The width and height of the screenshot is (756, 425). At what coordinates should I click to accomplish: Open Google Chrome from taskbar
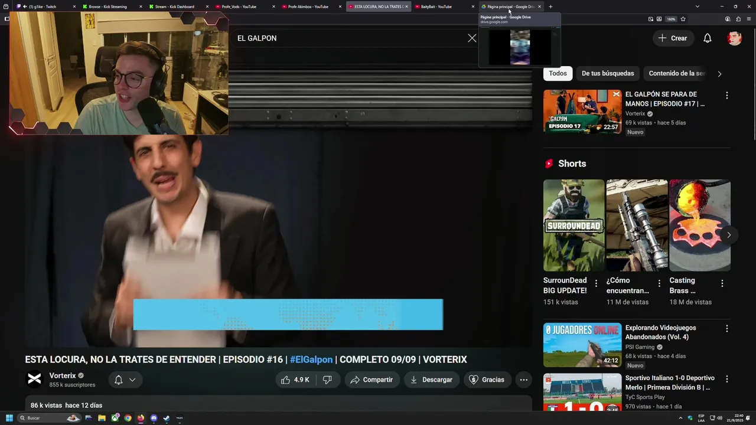click(x=128, y=418)
